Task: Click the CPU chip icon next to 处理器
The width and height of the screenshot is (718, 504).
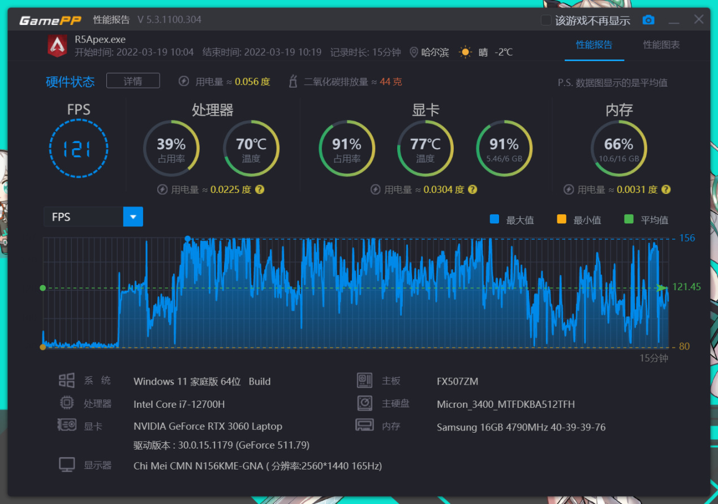Action: tap(67, 403)
